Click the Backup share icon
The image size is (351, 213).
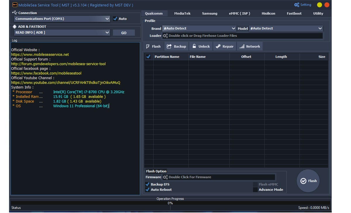tap(169, 46)
